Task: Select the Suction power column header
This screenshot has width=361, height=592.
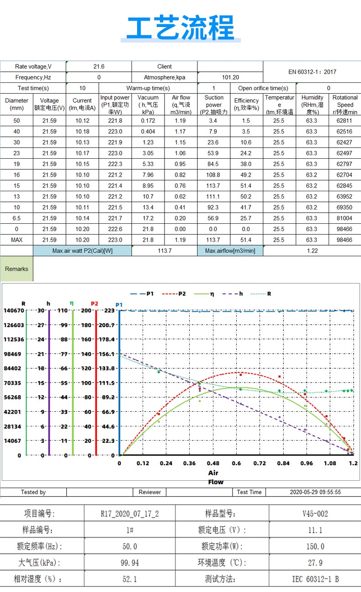Action: [214, 104]
